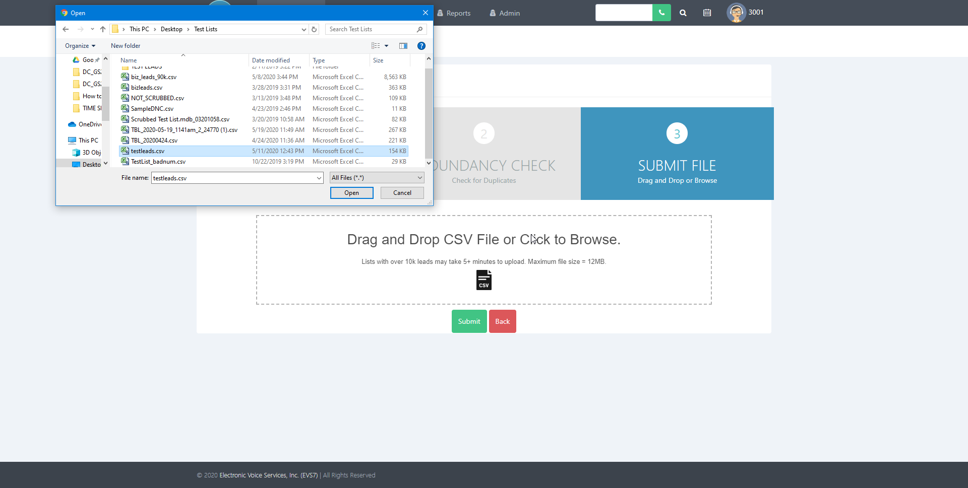Click the Redundancy Check step 2 tab
The height and width of the screenshot is (488, 968).
(507, 154)
